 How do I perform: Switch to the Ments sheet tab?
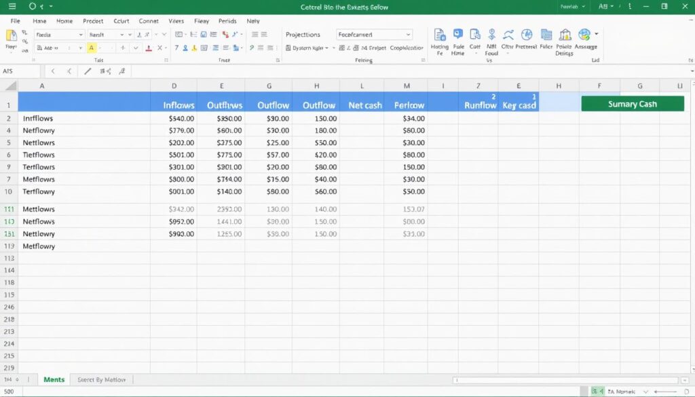pos(54,379)
